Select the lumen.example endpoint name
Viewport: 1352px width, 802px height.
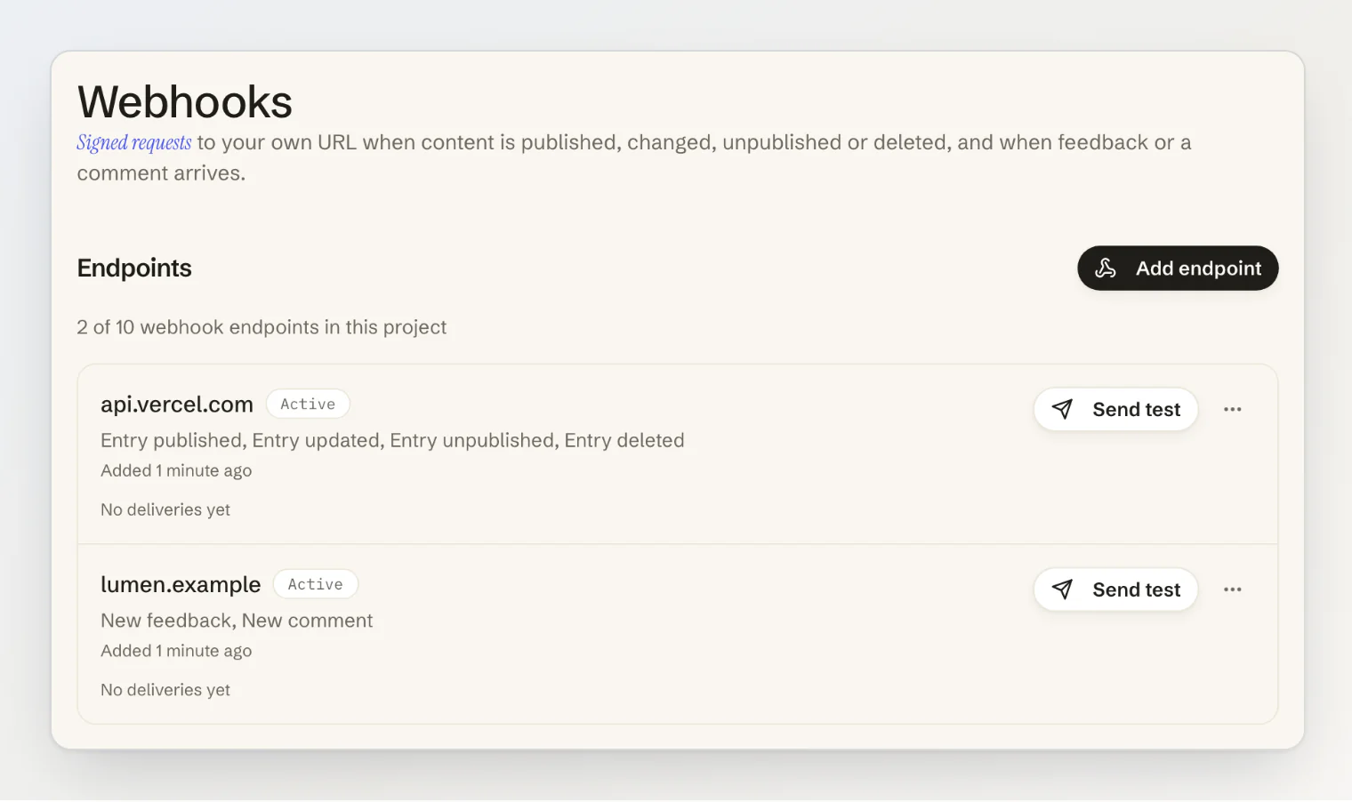click(x=181, y=584)
